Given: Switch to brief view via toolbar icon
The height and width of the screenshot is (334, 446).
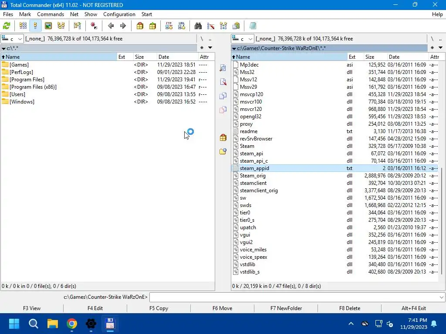Looking at the screenshot, I should pos(23,26).
